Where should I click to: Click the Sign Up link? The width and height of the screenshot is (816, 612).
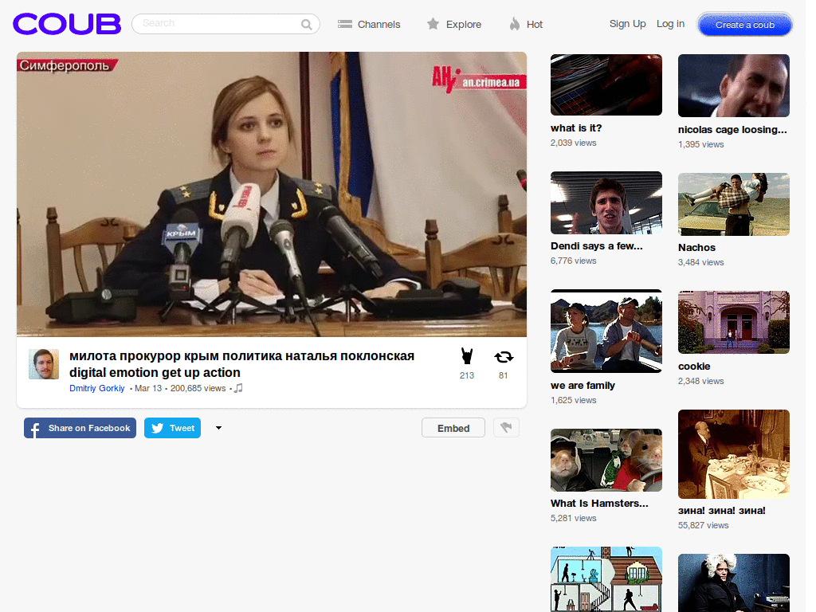[627, 24]
